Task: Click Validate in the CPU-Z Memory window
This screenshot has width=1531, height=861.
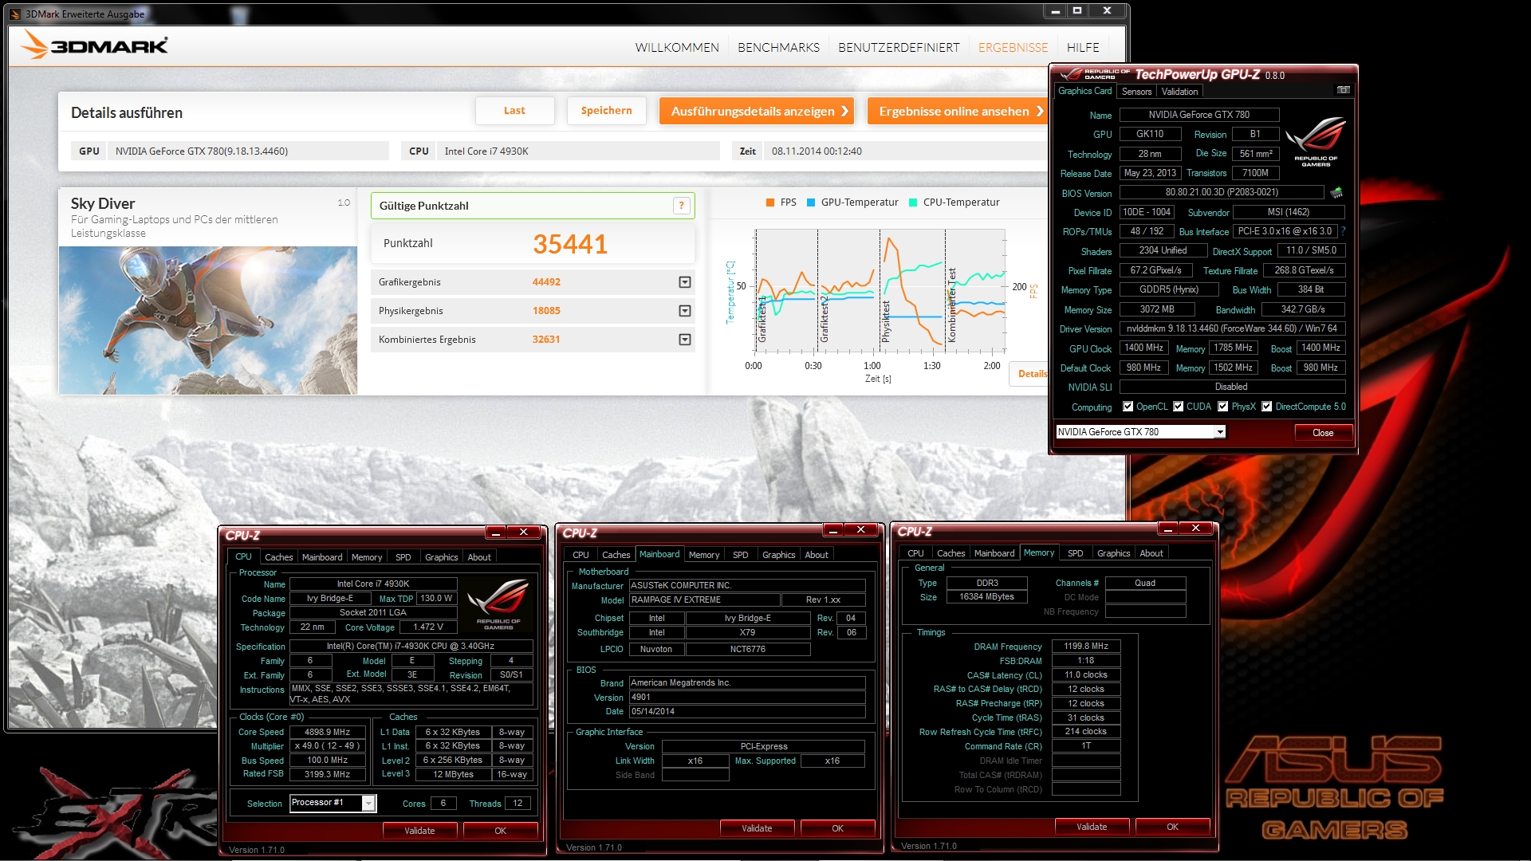Action: tap(1092, 827)
